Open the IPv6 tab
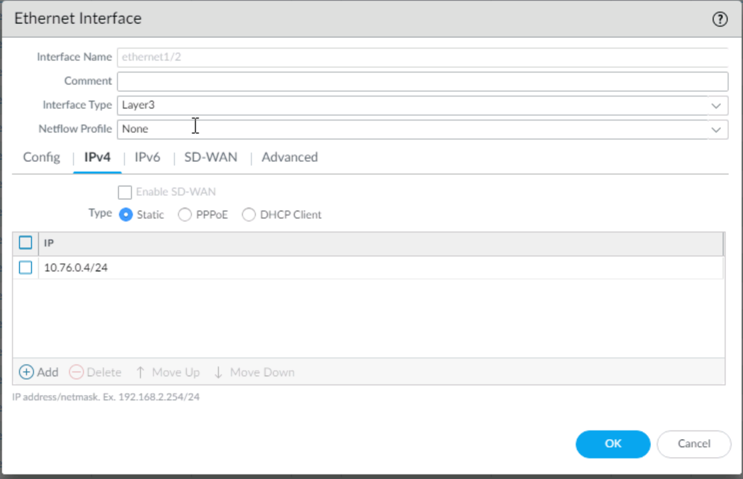 tap(149, 158)
